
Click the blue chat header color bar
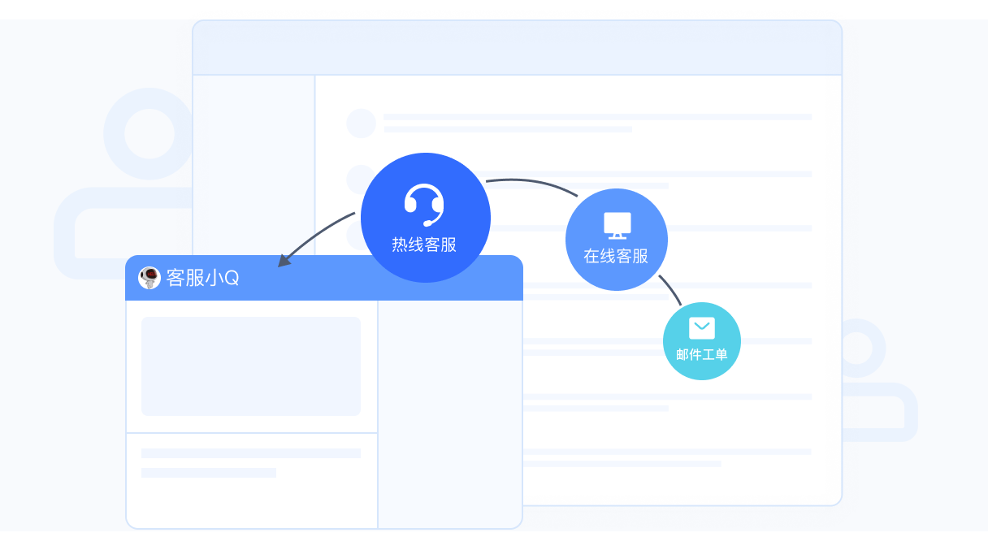pos(324,277)
